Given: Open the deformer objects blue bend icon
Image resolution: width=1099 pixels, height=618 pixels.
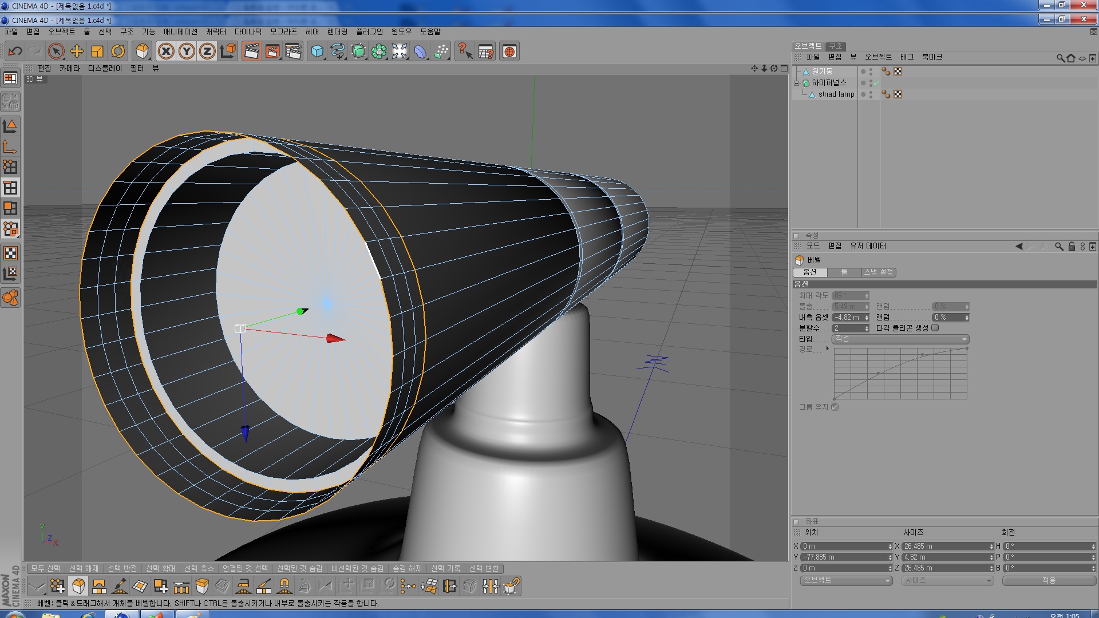Looking at the screenshot, I should pyautogui.click(x=420, y=51).
